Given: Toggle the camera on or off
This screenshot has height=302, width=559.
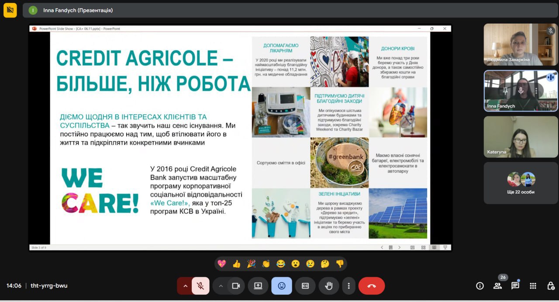Looking at the screenshot, I should pyautogui.click(x=236, y=286).
